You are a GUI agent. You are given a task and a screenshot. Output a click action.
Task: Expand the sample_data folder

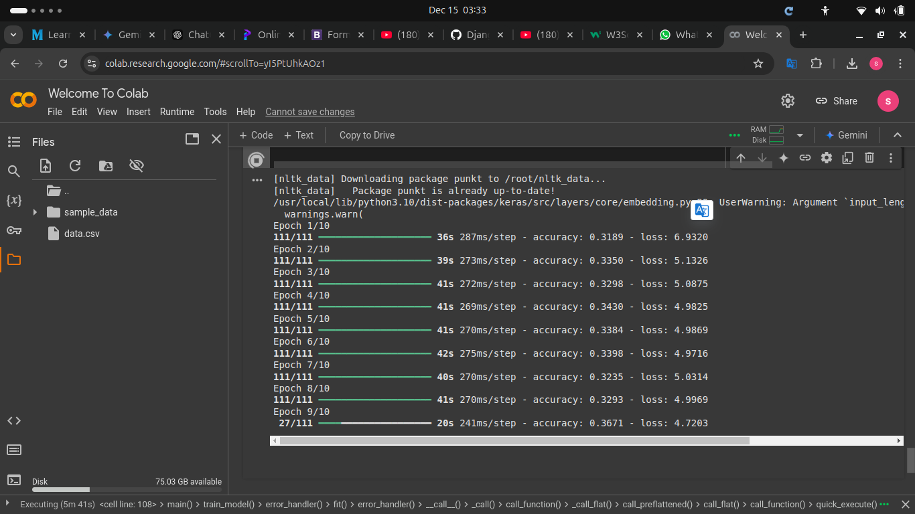coord(36,212)
